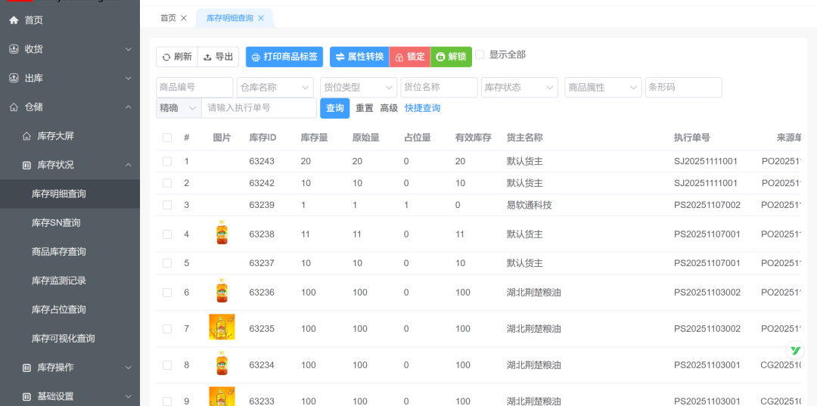Screen dimensions: 817x406
Task: Click 打印商品标签 print label button
Action: [x=284, y=57]
